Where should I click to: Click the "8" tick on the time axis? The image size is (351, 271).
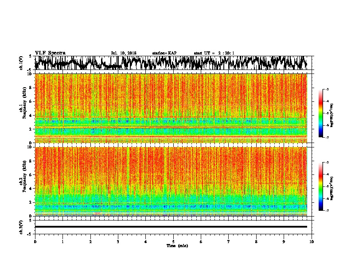(x=256, y=242)
